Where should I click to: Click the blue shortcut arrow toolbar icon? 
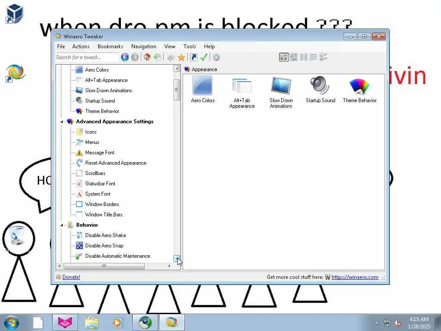point(193,57)
